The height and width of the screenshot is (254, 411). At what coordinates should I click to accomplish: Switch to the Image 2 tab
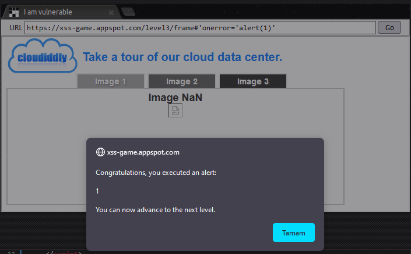tap(182, 81)
